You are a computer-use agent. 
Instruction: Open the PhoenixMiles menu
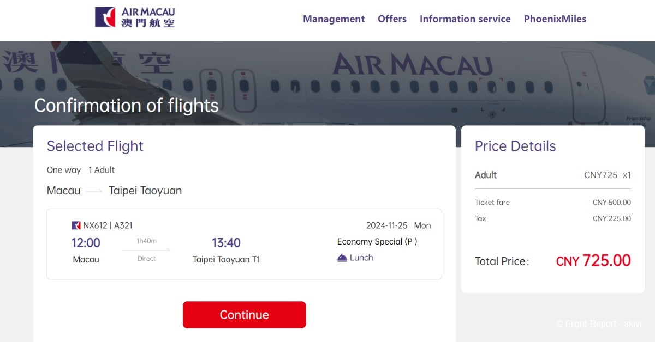555,19
